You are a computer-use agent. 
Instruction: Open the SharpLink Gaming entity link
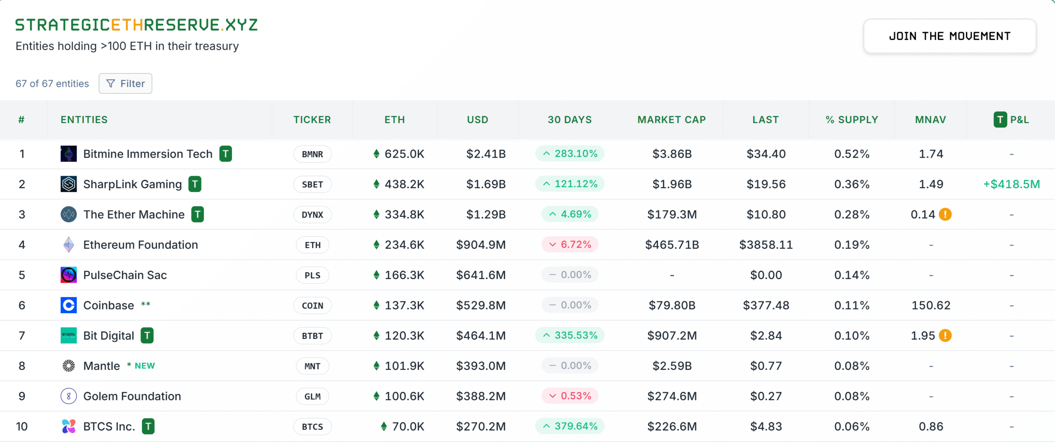[x=132, y=184]
